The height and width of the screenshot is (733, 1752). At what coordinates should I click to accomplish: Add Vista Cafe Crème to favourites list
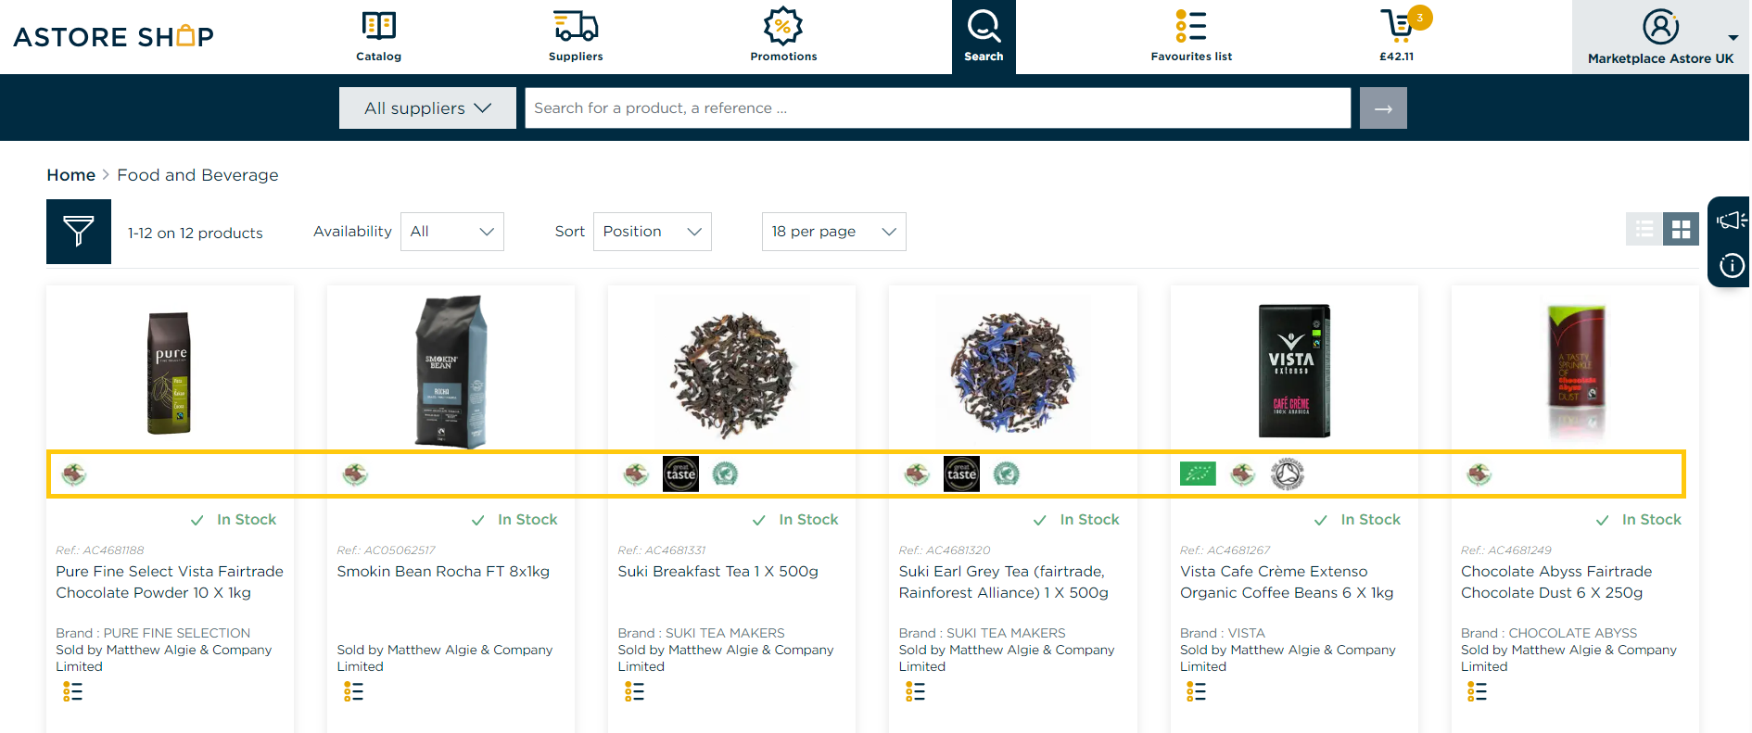click(x=1197, y=691)
